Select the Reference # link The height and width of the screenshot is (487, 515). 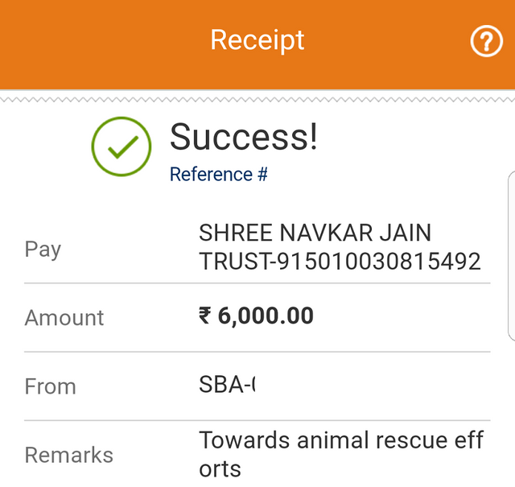[x=218, y=174]
